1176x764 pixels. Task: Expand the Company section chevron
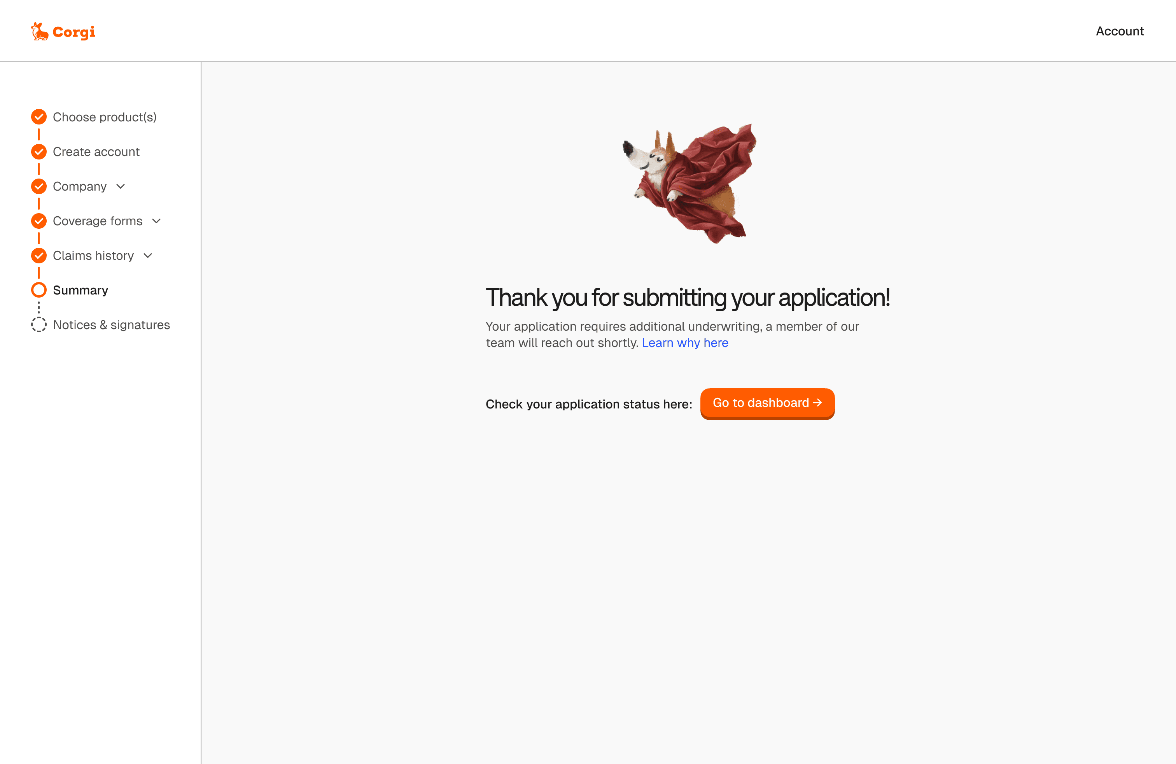pos(121,186)
